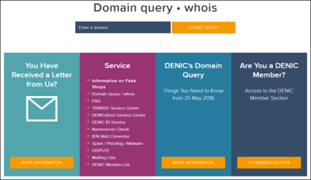Click More Information under letter panel

(x=42, y=163)
